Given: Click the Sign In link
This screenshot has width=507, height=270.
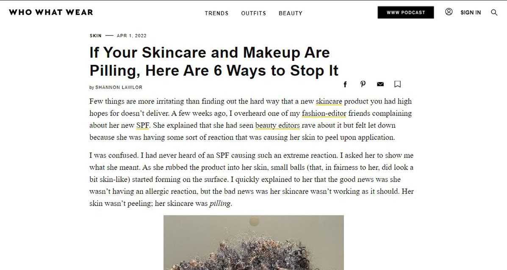Looking at the screenshot, I should point(471,12).
